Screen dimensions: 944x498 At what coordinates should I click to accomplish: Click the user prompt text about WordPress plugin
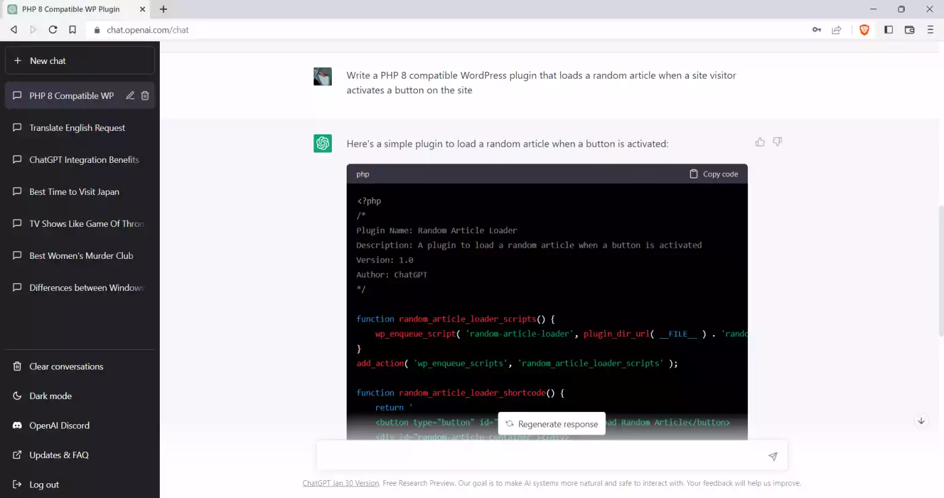[x=541, y=82]
